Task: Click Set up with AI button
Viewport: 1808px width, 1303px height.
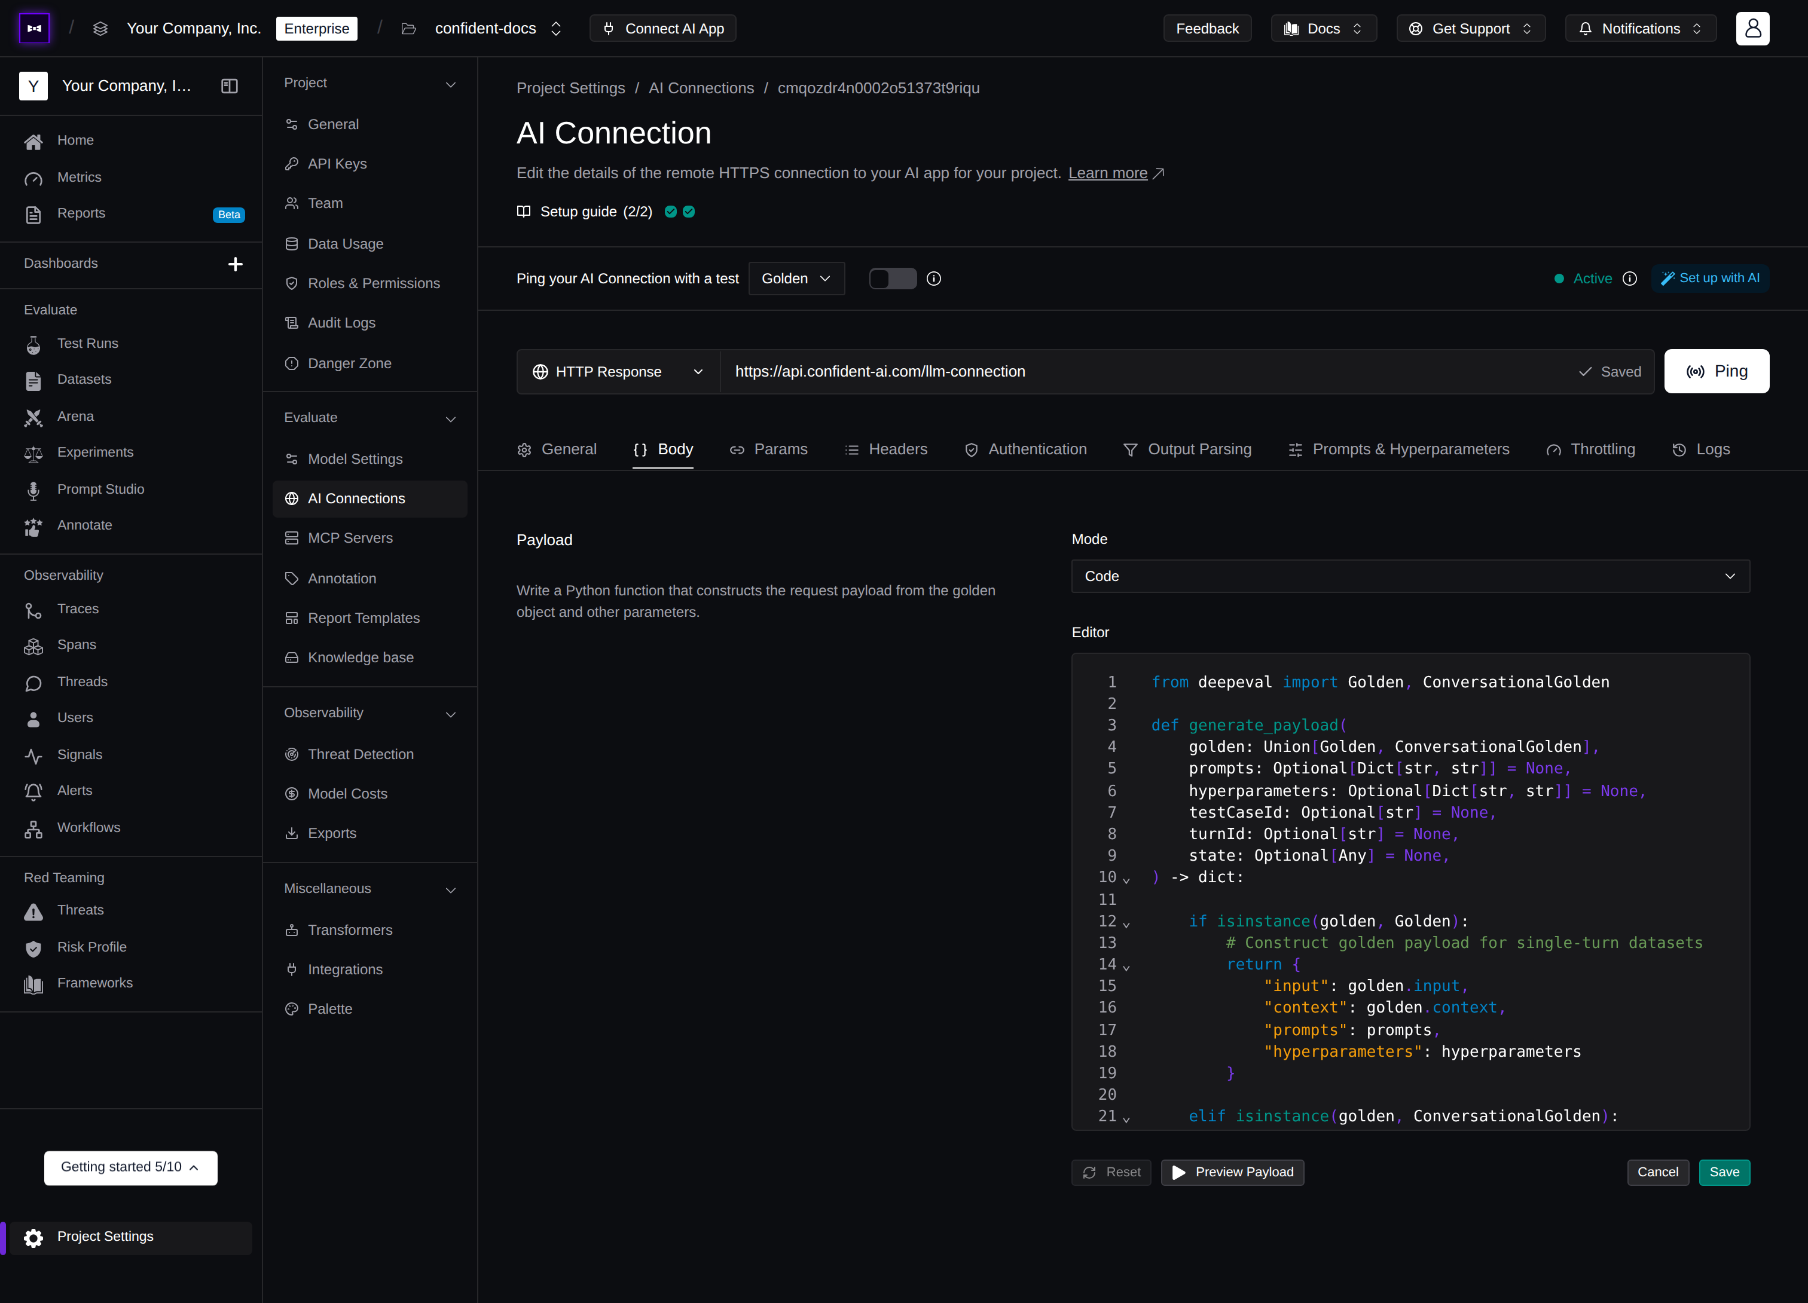Action: coord(1710,278)
